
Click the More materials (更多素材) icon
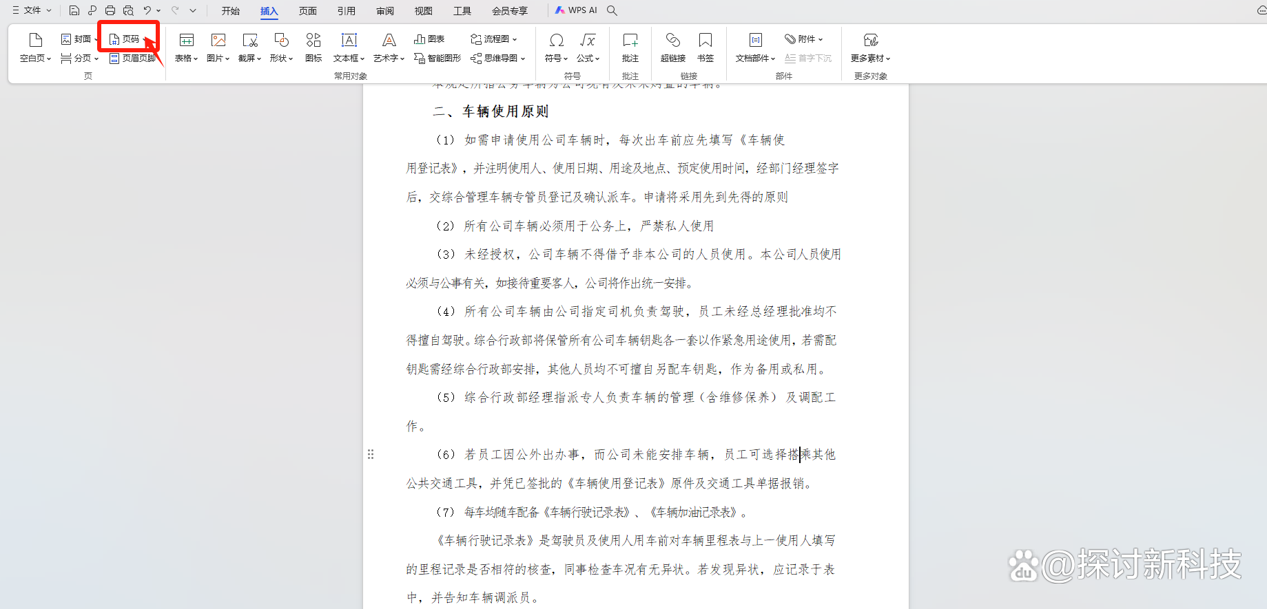point(871,40)
